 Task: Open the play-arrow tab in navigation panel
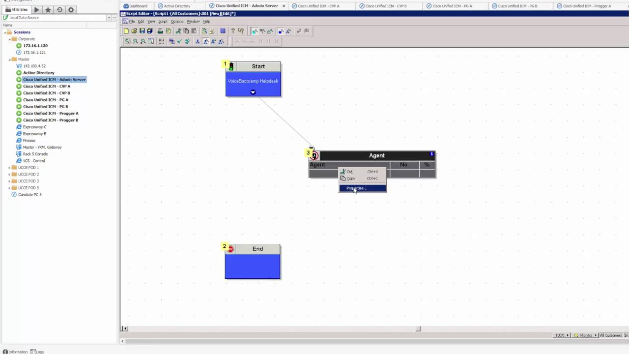coord(36,9)
